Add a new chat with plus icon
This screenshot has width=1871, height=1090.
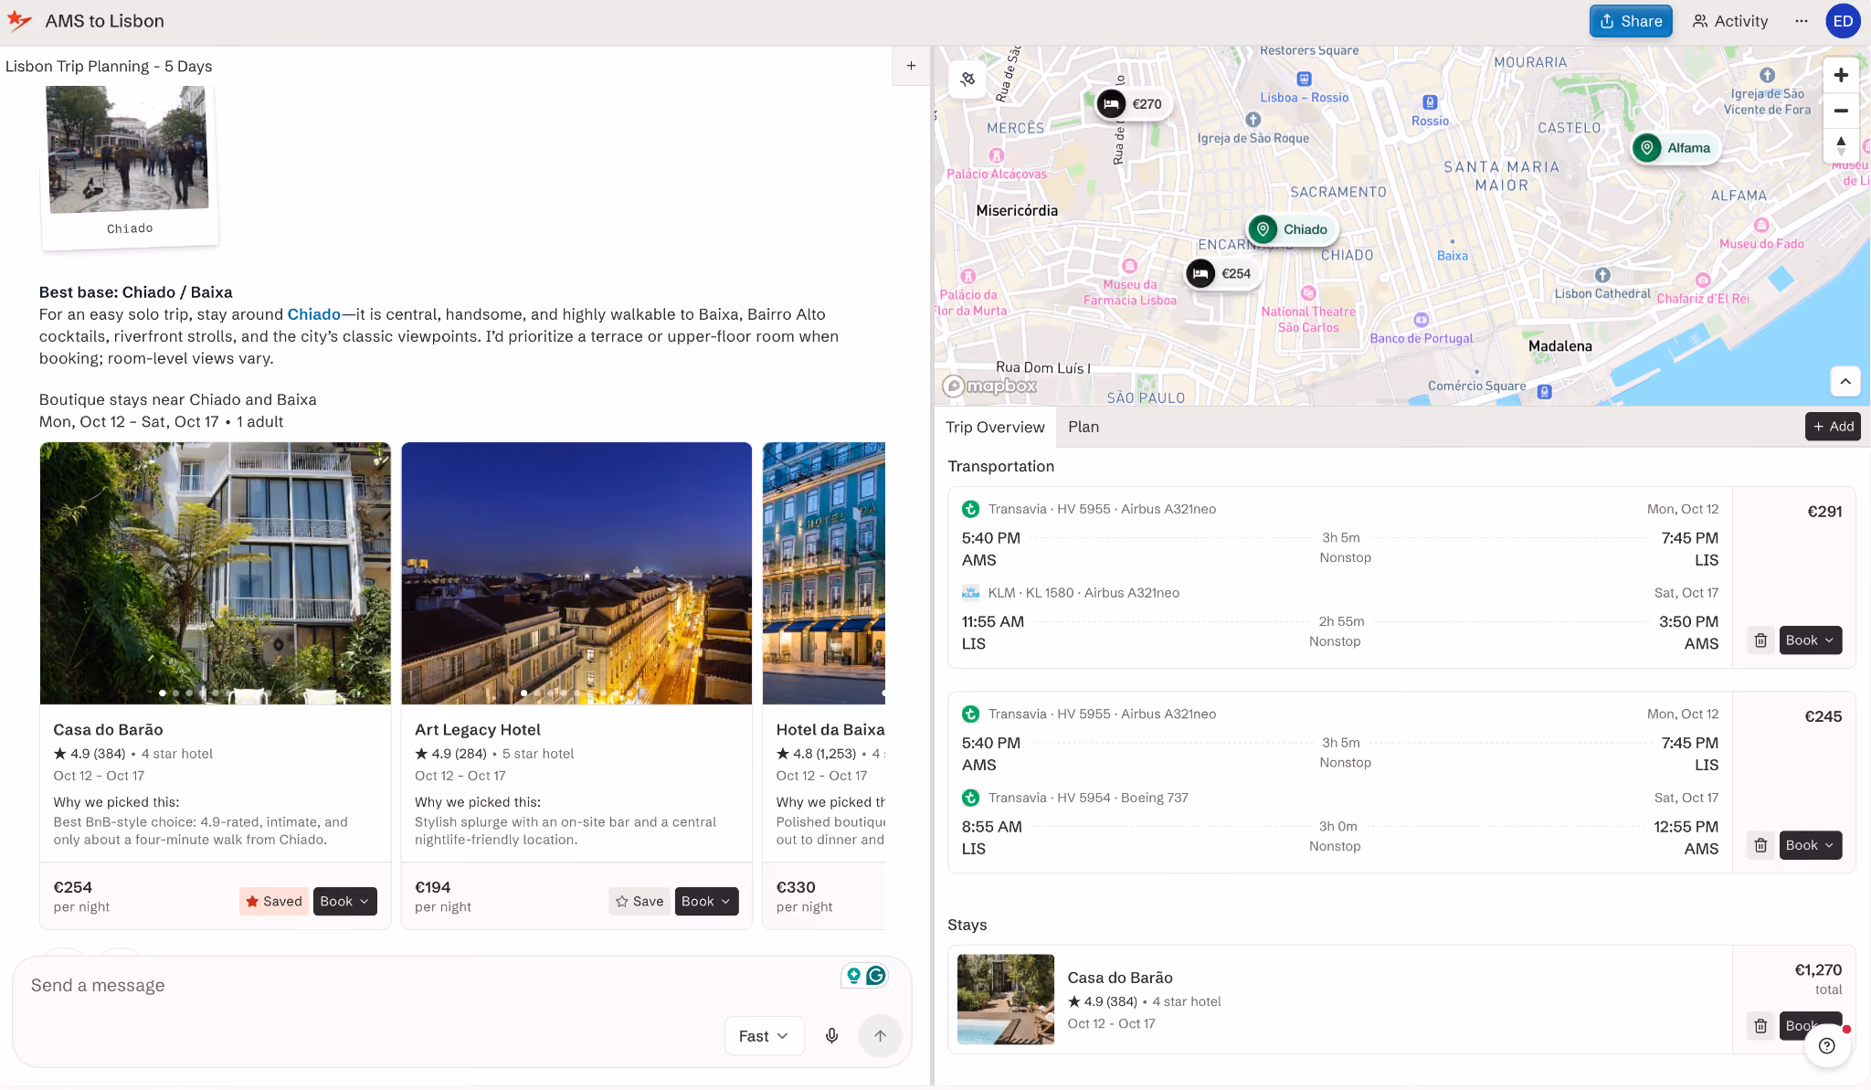[911, 66]
